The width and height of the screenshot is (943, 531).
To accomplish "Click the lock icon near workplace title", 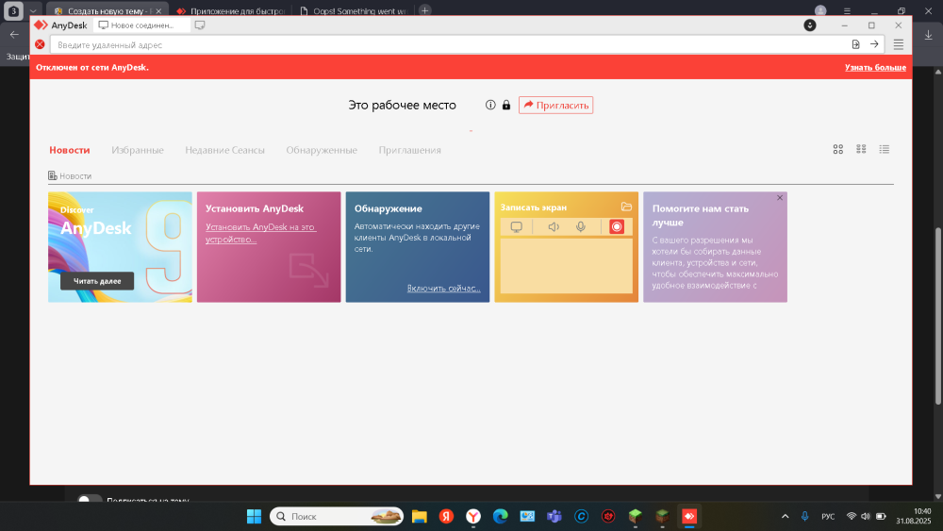I will pos(506,105).
